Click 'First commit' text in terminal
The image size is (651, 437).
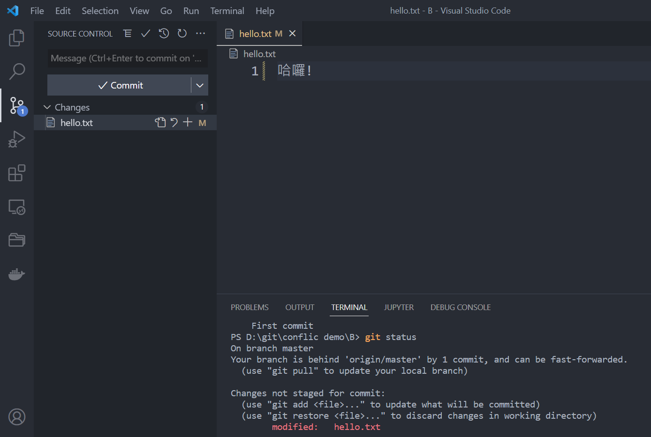click(282, 326)
